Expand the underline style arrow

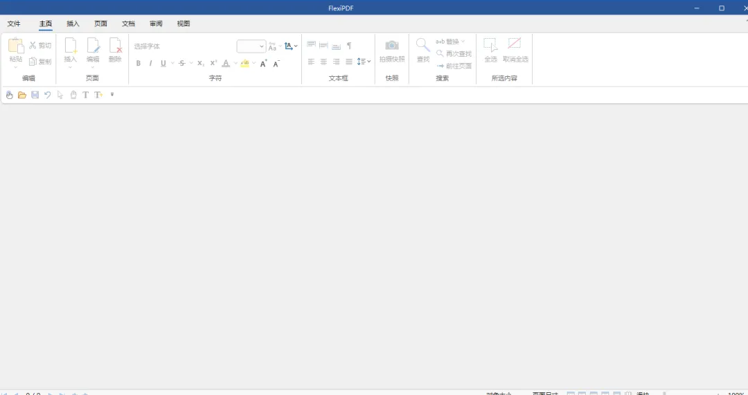[x=172, y=64]
